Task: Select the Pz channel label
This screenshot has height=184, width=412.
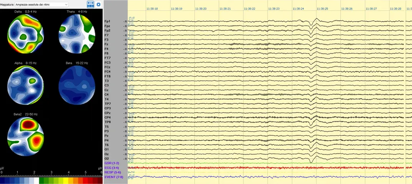Action: (106, 136)
